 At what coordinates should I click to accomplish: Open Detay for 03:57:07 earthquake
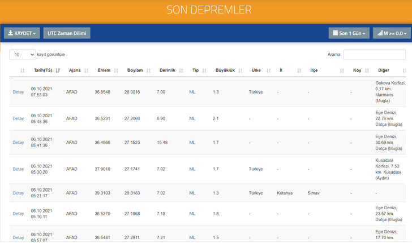[x=18, y=237]
